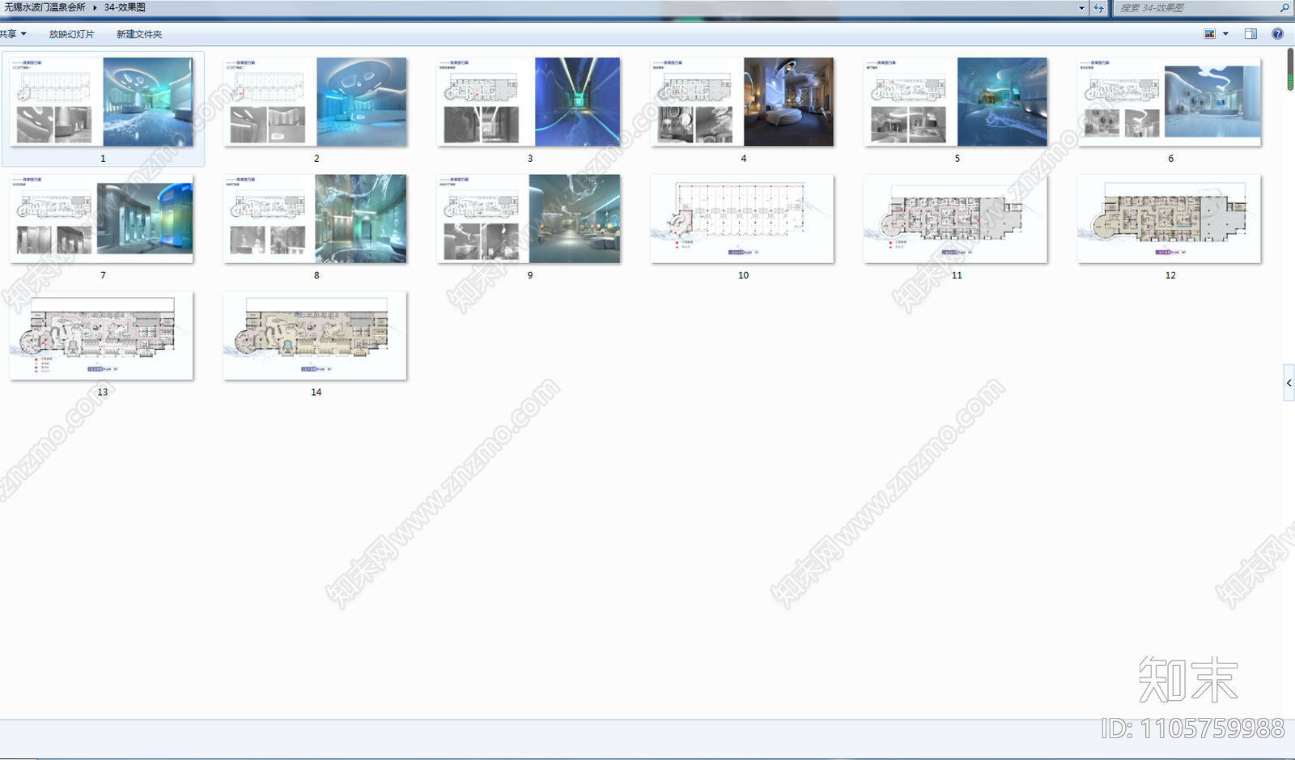The width and height of the screenshot is (1295, 760).
Task: Click the refresh button beside address bar
Action: click(x=1098, y=8)
